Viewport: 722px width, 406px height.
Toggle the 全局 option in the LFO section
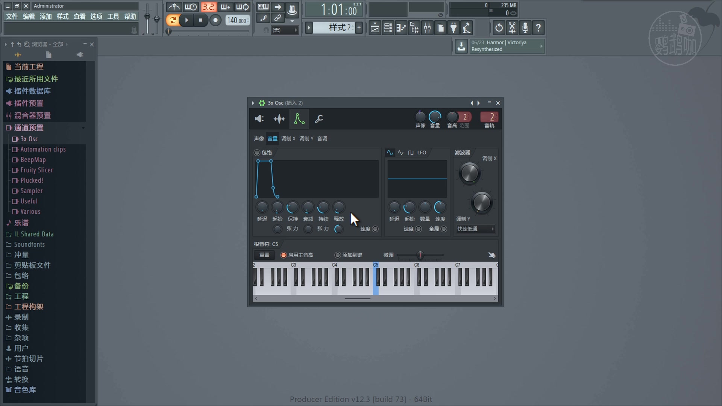(x=444, y=229)
